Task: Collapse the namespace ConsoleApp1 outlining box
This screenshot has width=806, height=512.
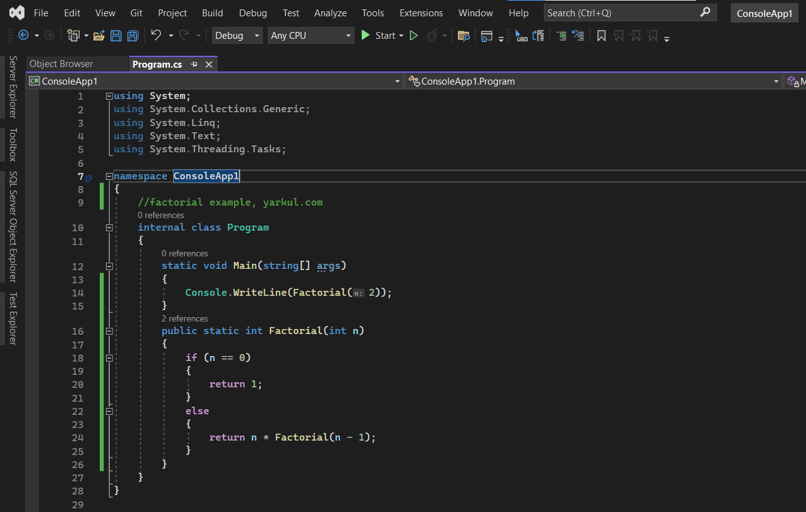Action: click(x=109, y=176)
